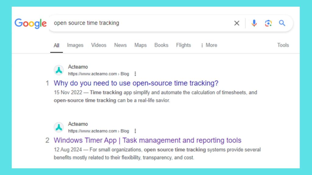Open three-dot options for first result
The image size is (312, 175).
135,74
